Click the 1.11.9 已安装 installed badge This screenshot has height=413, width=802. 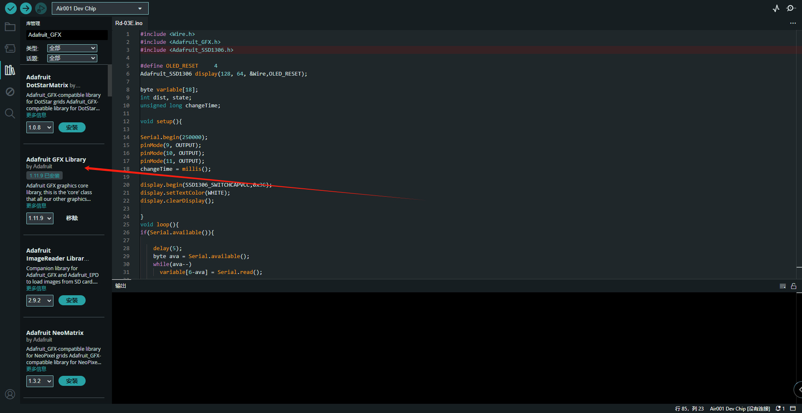tap(44, 176)
